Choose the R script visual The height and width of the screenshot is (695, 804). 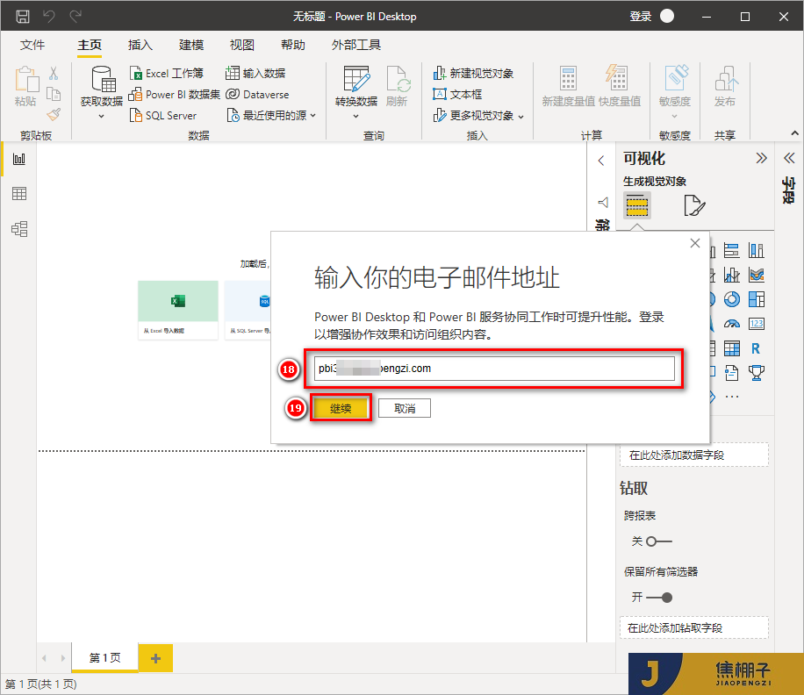[757, 348]
